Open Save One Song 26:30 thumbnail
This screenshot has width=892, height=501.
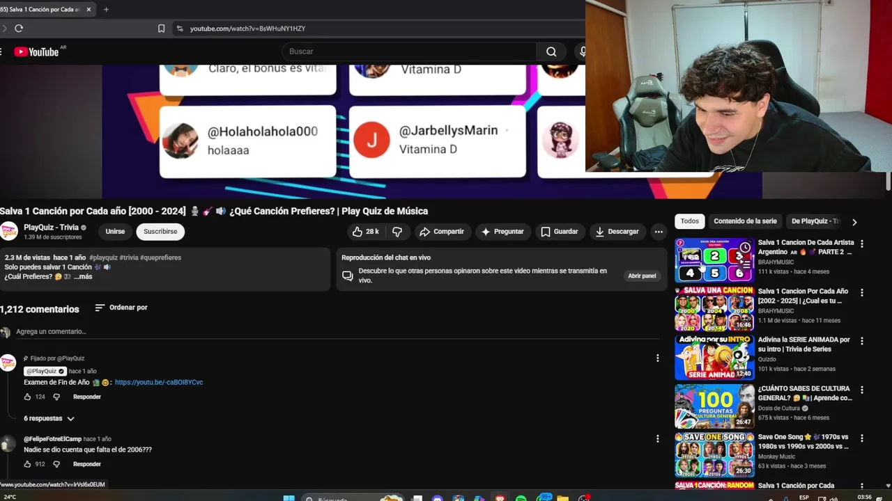(714, 455)
